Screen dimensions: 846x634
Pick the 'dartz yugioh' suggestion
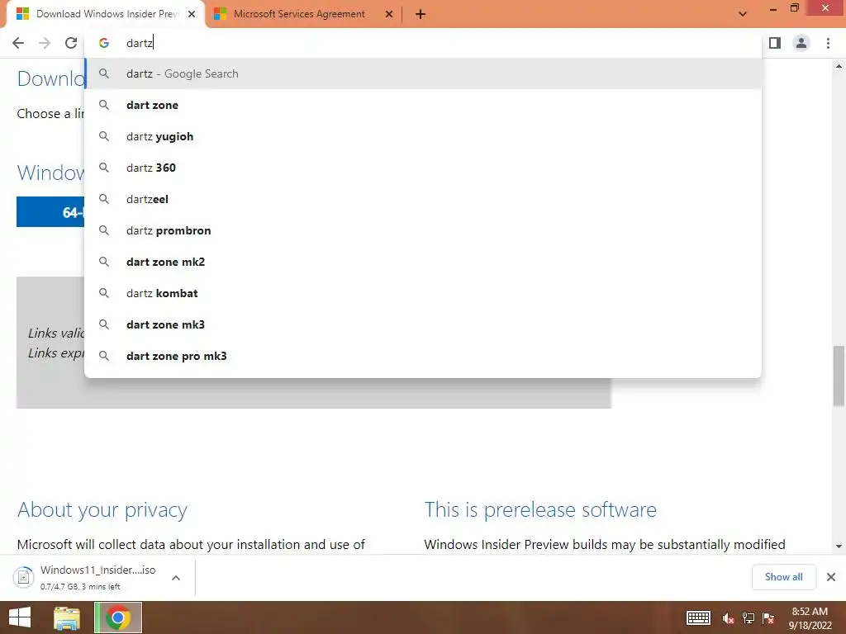click(x=424, y=136)
